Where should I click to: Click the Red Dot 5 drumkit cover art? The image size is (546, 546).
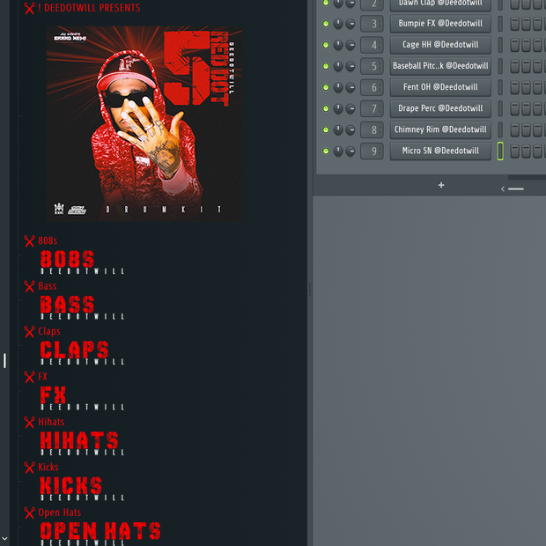144,123
